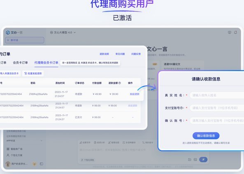Select the 阅读分析 tool above the chat box
Image resolution: width=244 pixels, height=174 pixels.
(99, 142)
